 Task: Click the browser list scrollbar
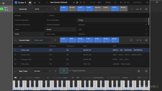coord(149,21)
